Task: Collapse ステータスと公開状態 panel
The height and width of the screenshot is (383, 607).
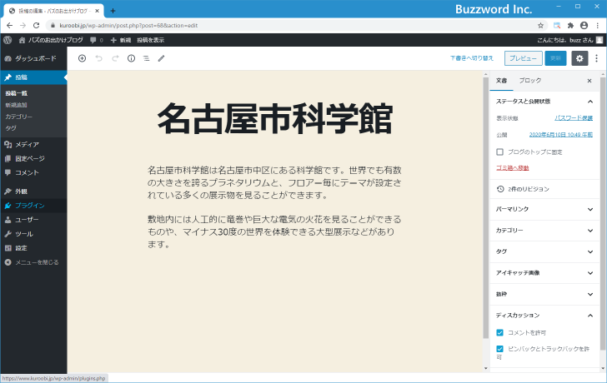Action: point(544,102)
